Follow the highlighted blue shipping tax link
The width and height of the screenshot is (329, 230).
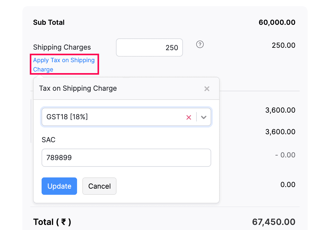coord(64,65)
